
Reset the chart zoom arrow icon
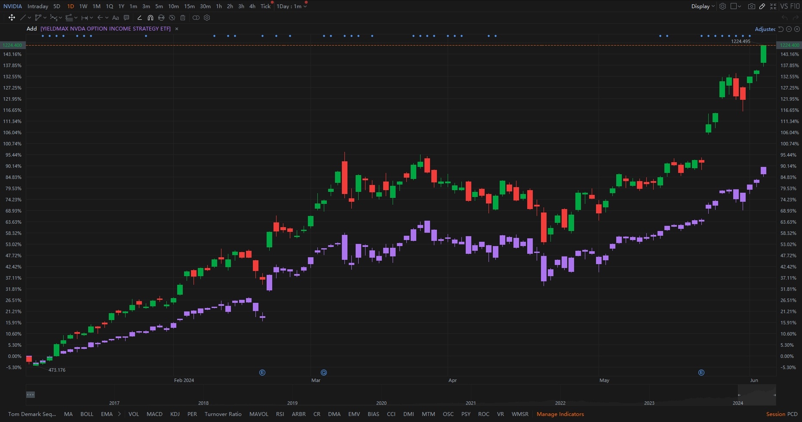781,29
